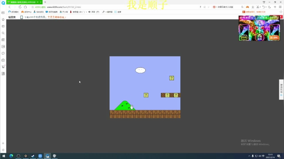284x159 pixels.
Task: Open the favorites star in the left sidebar
Action: pos(3,20)
